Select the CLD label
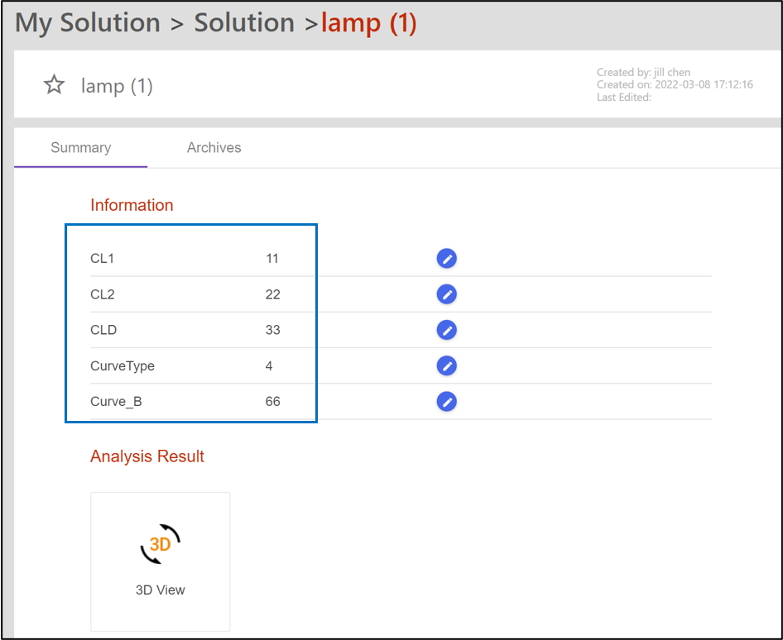Image resolution: width=783 pixels, height=640 pixels. pyautogui.click(x=103, y=330)
